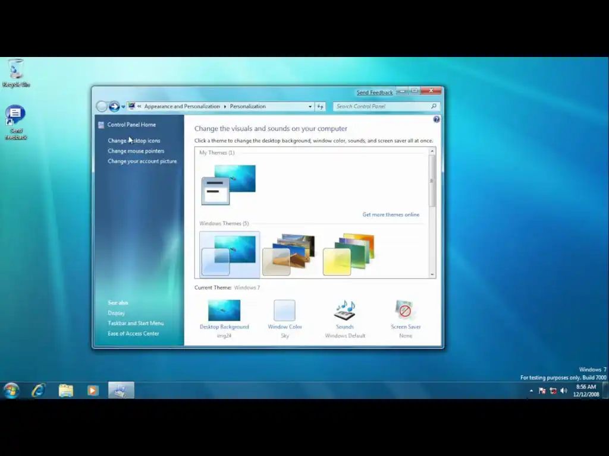Open the Recycle Bin desktop icon
Viewport: 609px width, 456px height.
15,73
